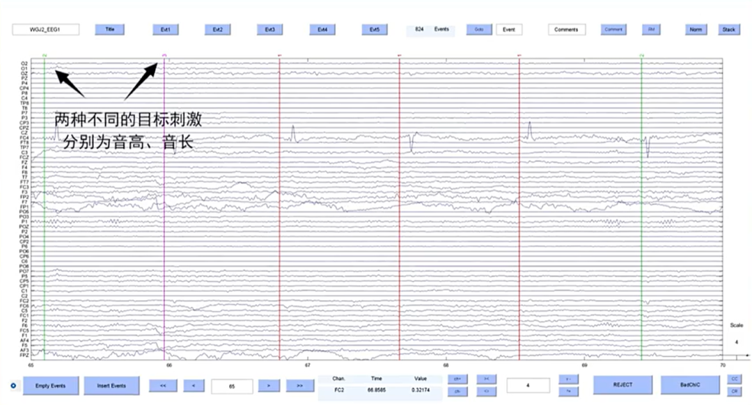Toggle the Norm display mode
The height and width of the screenshot is (405, 752).
pos(694,30)
